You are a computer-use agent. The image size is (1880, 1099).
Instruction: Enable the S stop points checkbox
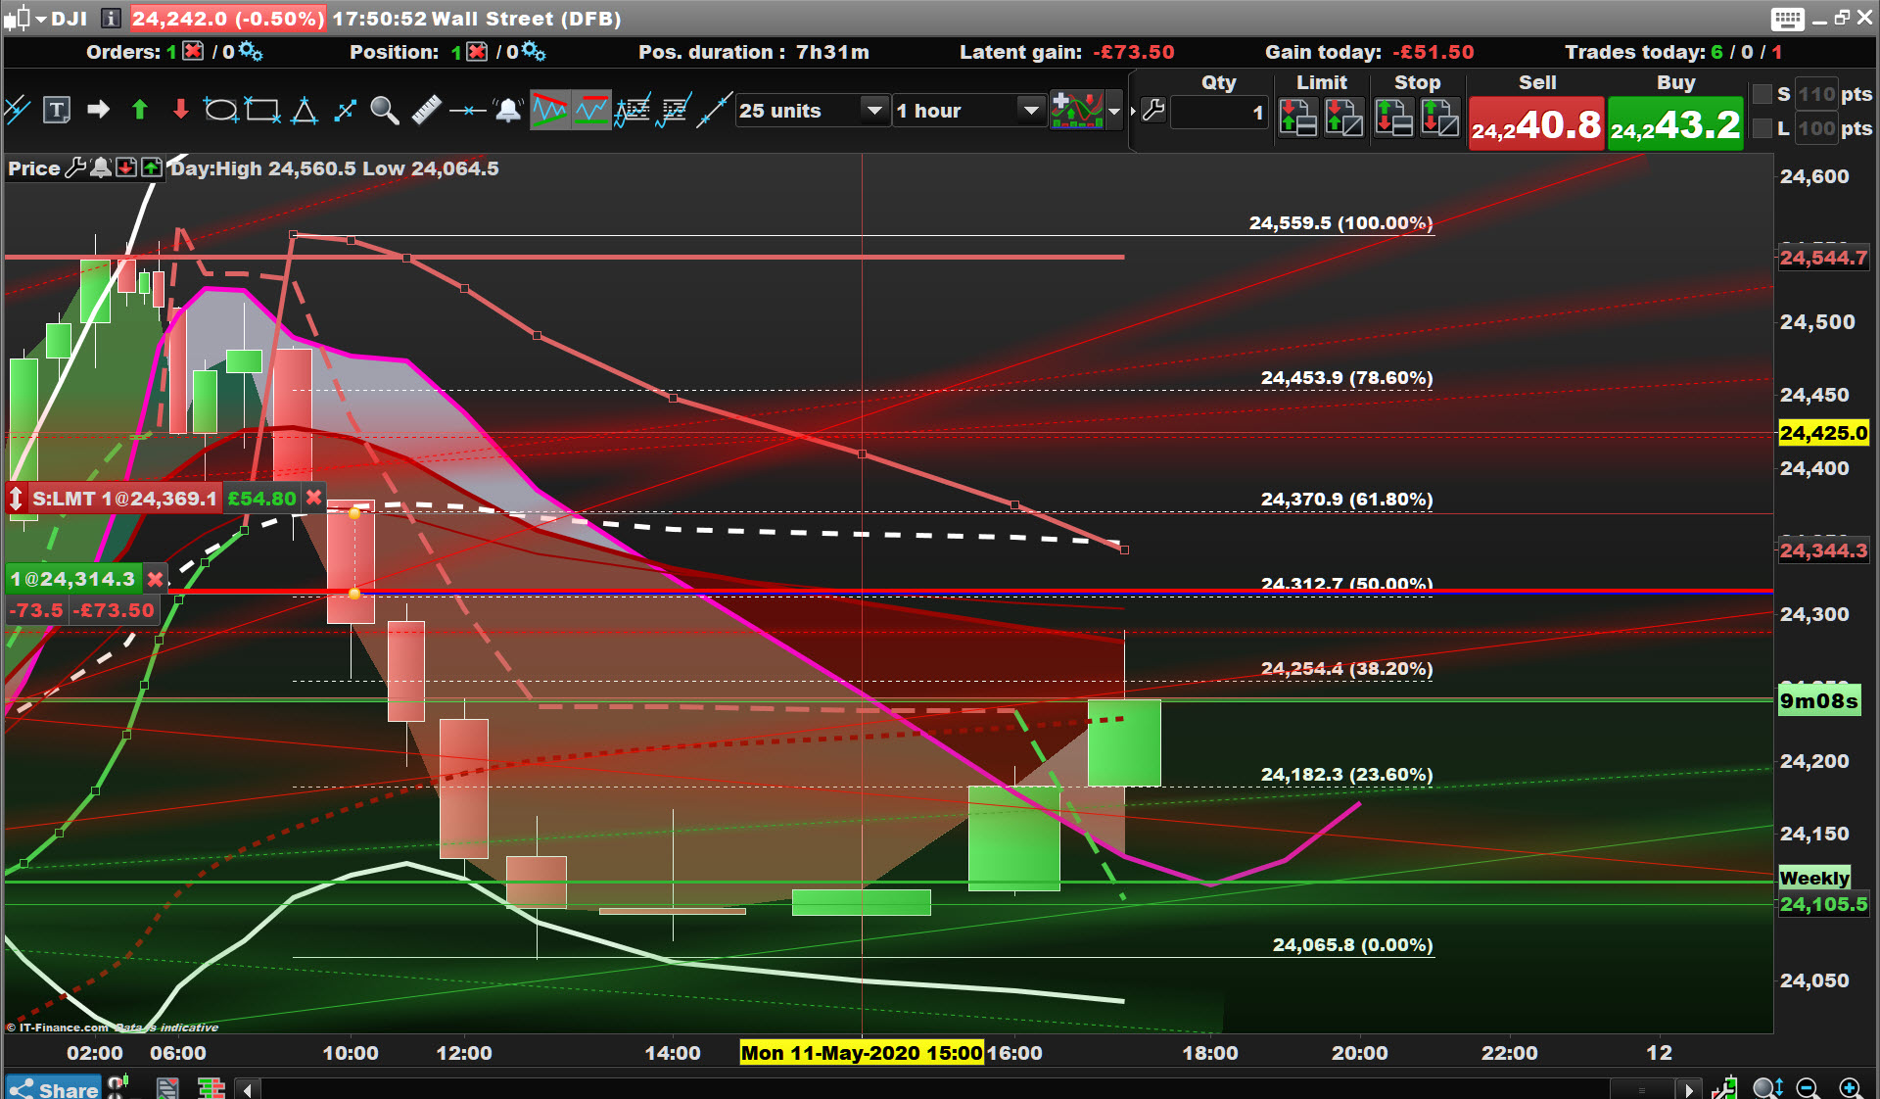1762,94
